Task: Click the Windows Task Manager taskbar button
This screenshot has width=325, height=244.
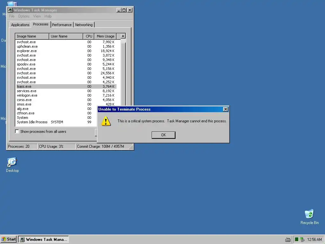Action: tap(43, 239)
